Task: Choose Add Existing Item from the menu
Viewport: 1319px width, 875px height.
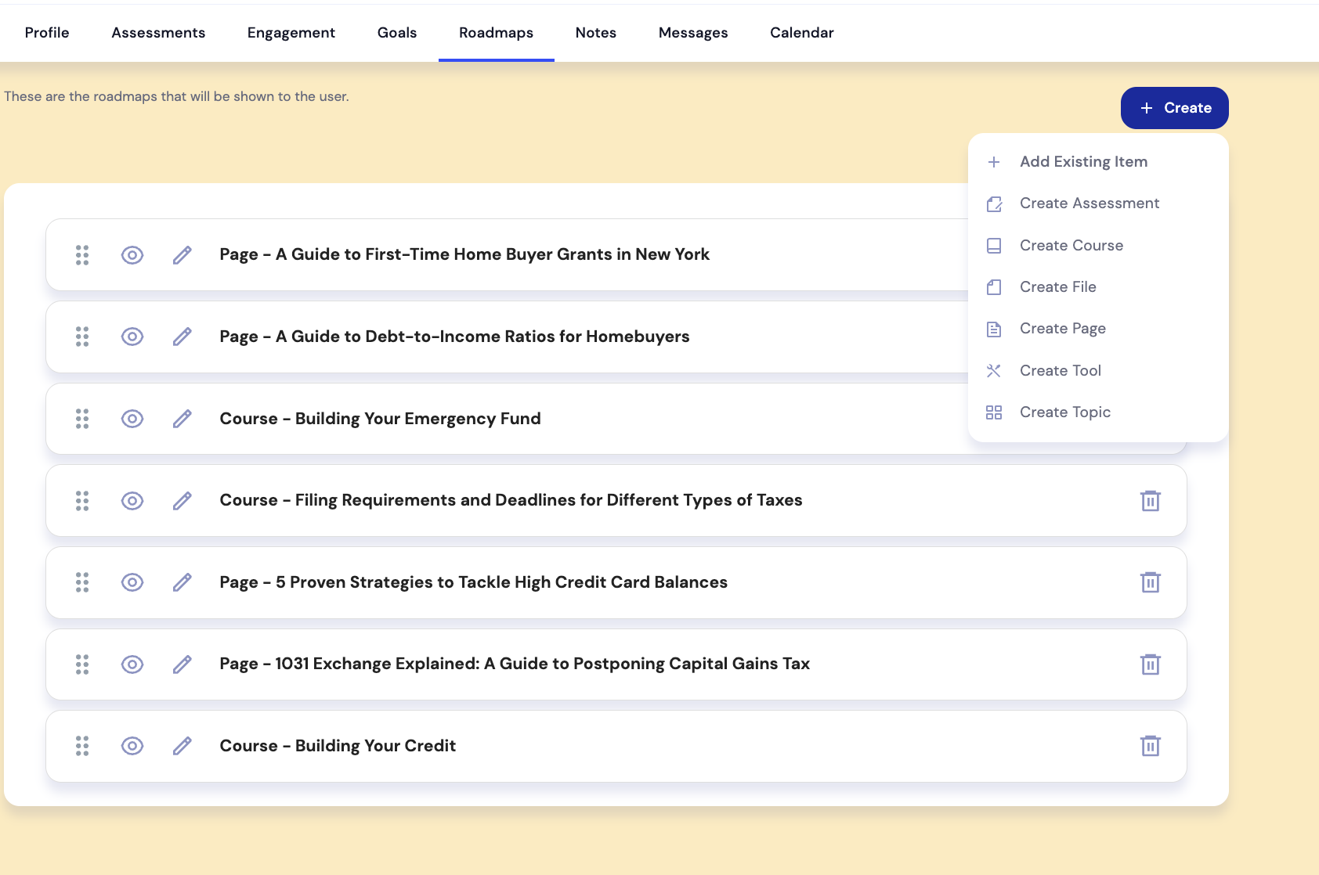Action: (x=1083, y=161)
